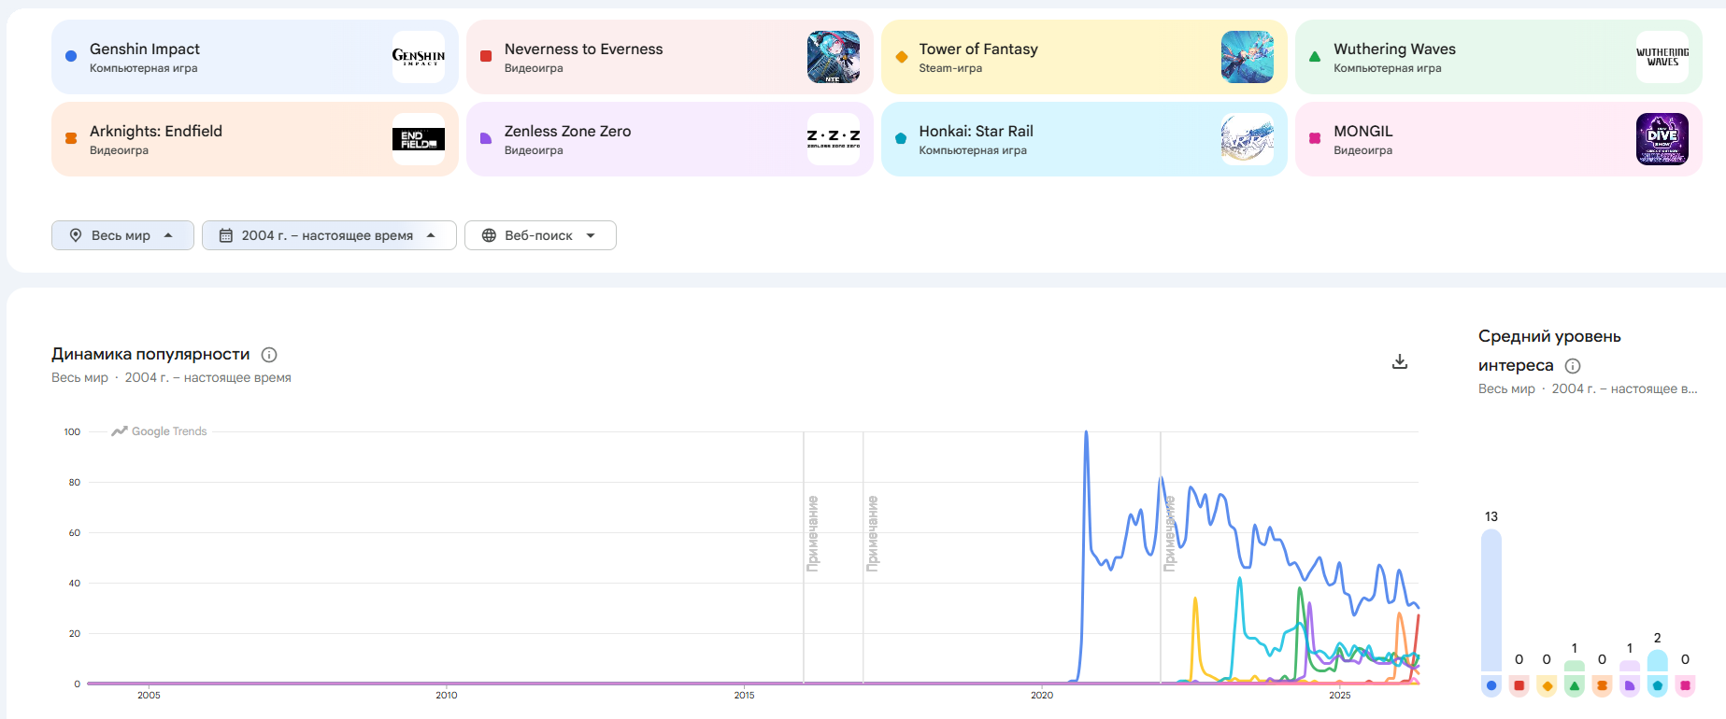Click the calendar icon in the date range filter
The height and width of the screenshot is (719, 1726).
pyautogui.click(x=226, y=235)
